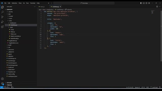Open the File menu
This screenshot has height=91, width=162.
(5, 3)
